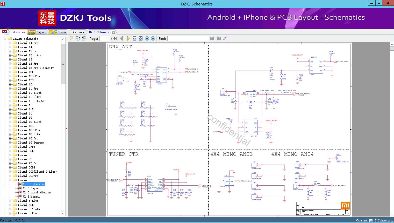The image size is (394, 223).
Task: Close the Mi 8 Schematic tab
Action: coord(113,32)
